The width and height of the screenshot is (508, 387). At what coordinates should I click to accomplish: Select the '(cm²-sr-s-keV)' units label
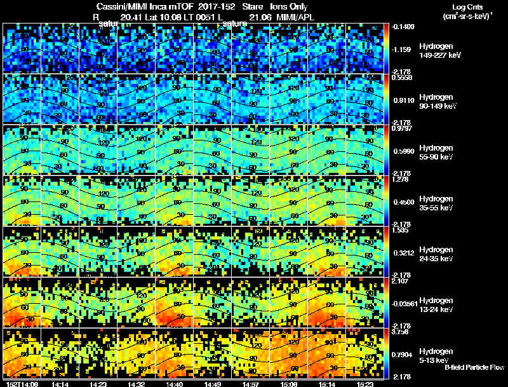tap(467, 16)
